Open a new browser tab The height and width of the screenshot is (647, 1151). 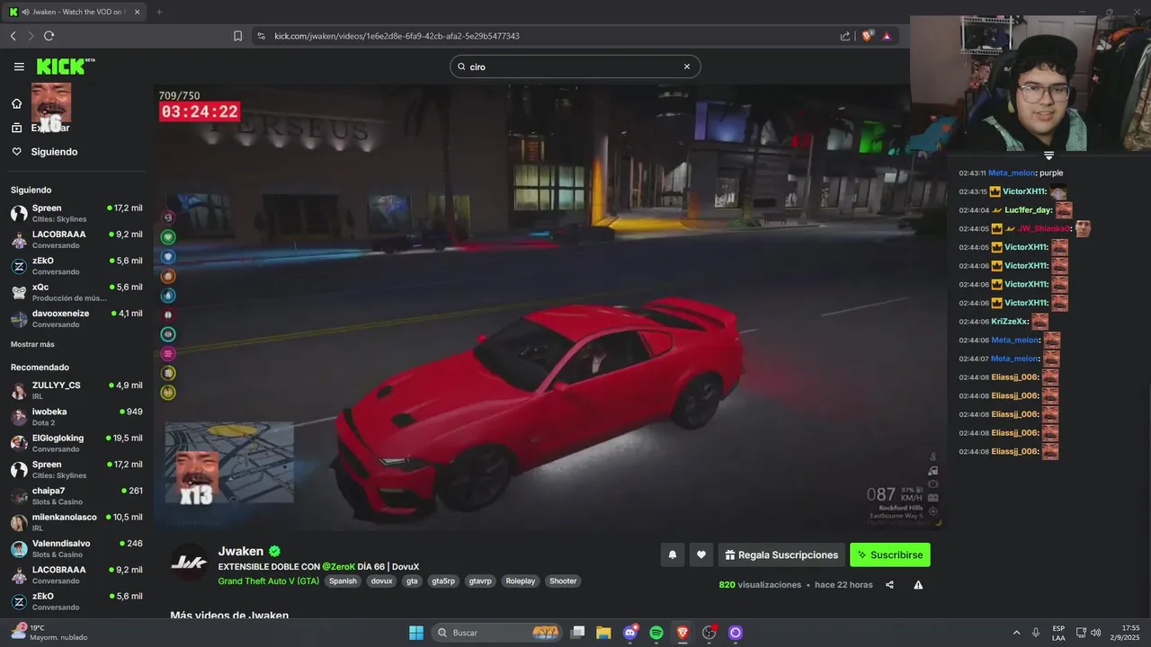tap(159, 12)
